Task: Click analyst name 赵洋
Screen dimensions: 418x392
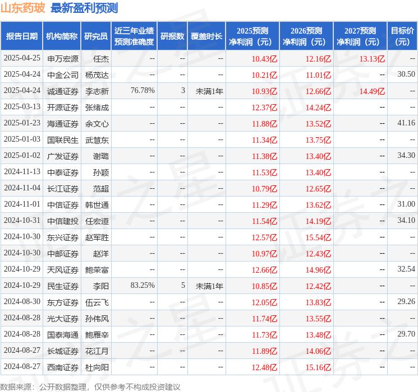Action: (101, 254)
